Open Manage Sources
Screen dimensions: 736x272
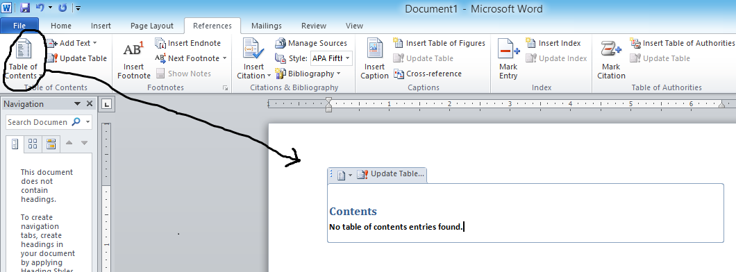[311, 43]
